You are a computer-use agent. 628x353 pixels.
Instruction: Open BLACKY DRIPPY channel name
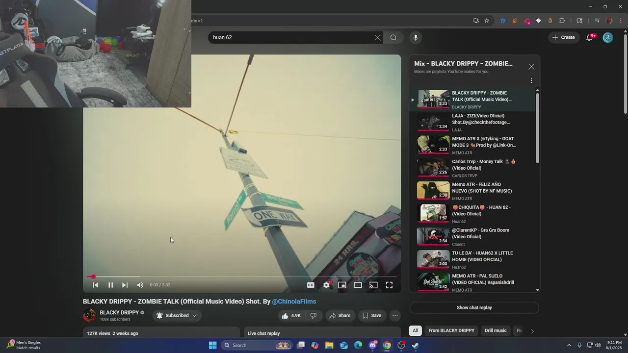tap(119, 312)
